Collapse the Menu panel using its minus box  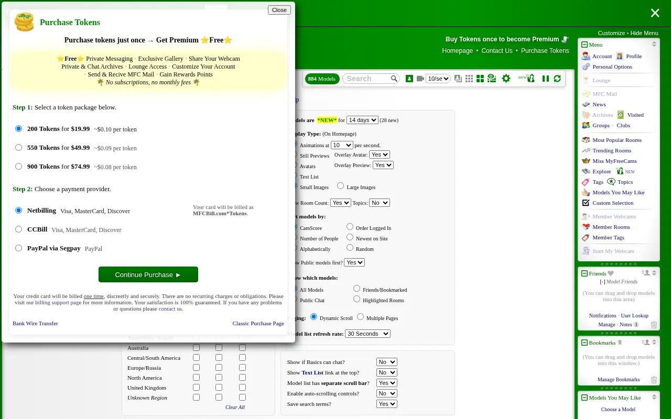pyautogui.click(x=585, y=45)
